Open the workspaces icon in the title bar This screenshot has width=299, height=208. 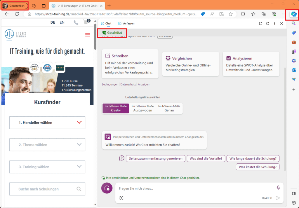(x=34, y=6)
